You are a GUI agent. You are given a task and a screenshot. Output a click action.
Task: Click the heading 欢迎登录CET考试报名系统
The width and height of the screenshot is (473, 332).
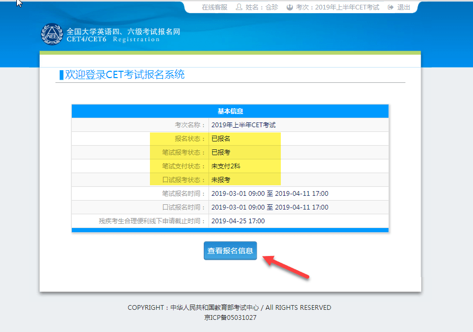pos(125,74)
